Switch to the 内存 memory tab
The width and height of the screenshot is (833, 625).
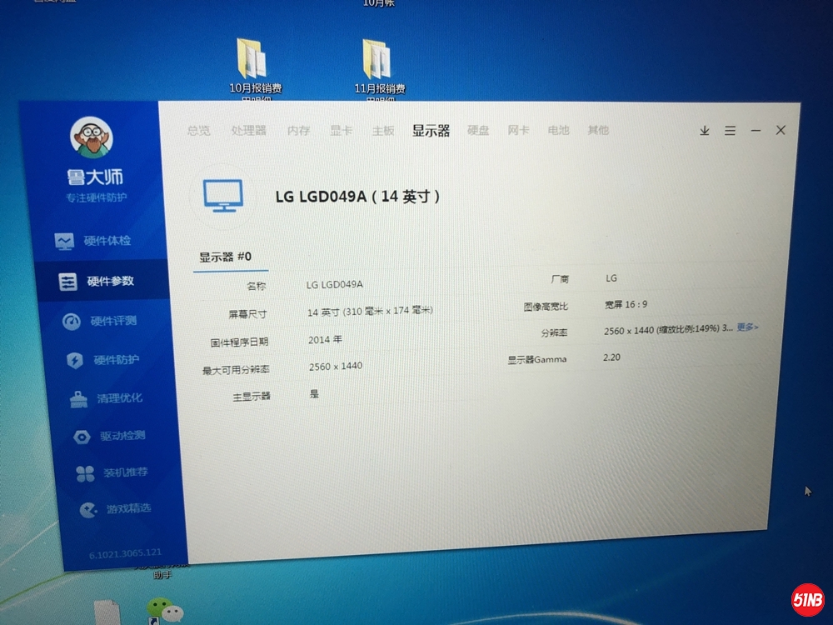(x=298, y=131)
